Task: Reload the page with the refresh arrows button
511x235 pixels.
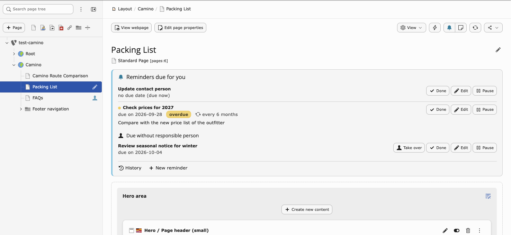Action: coord(475,28)
